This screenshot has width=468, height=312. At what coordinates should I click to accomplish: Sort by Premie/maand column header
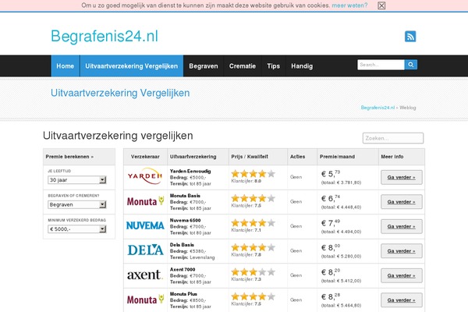click(x=347, y=157)
